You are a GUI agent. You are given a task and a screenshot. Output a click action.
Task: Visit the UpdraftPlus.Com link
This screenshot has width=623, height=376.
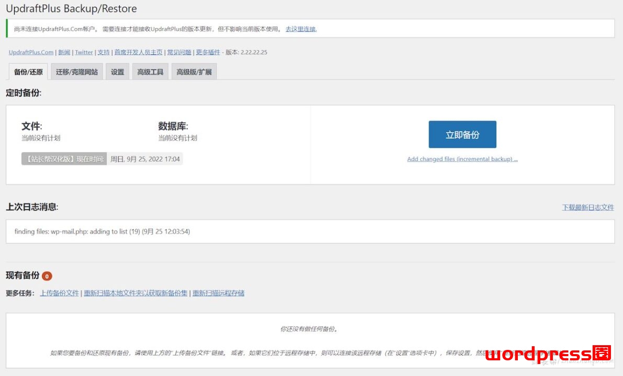tap(31, 52)
